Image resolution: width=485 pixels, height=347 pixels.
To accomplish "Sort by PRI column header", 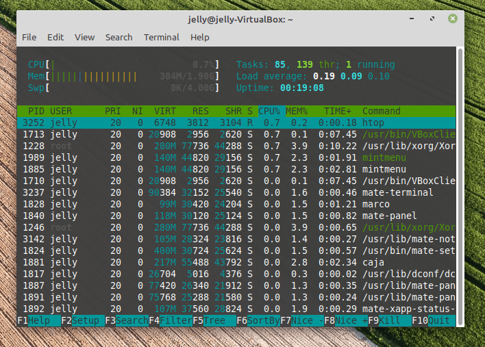I will pyautogui.click(x=113, y=111).
